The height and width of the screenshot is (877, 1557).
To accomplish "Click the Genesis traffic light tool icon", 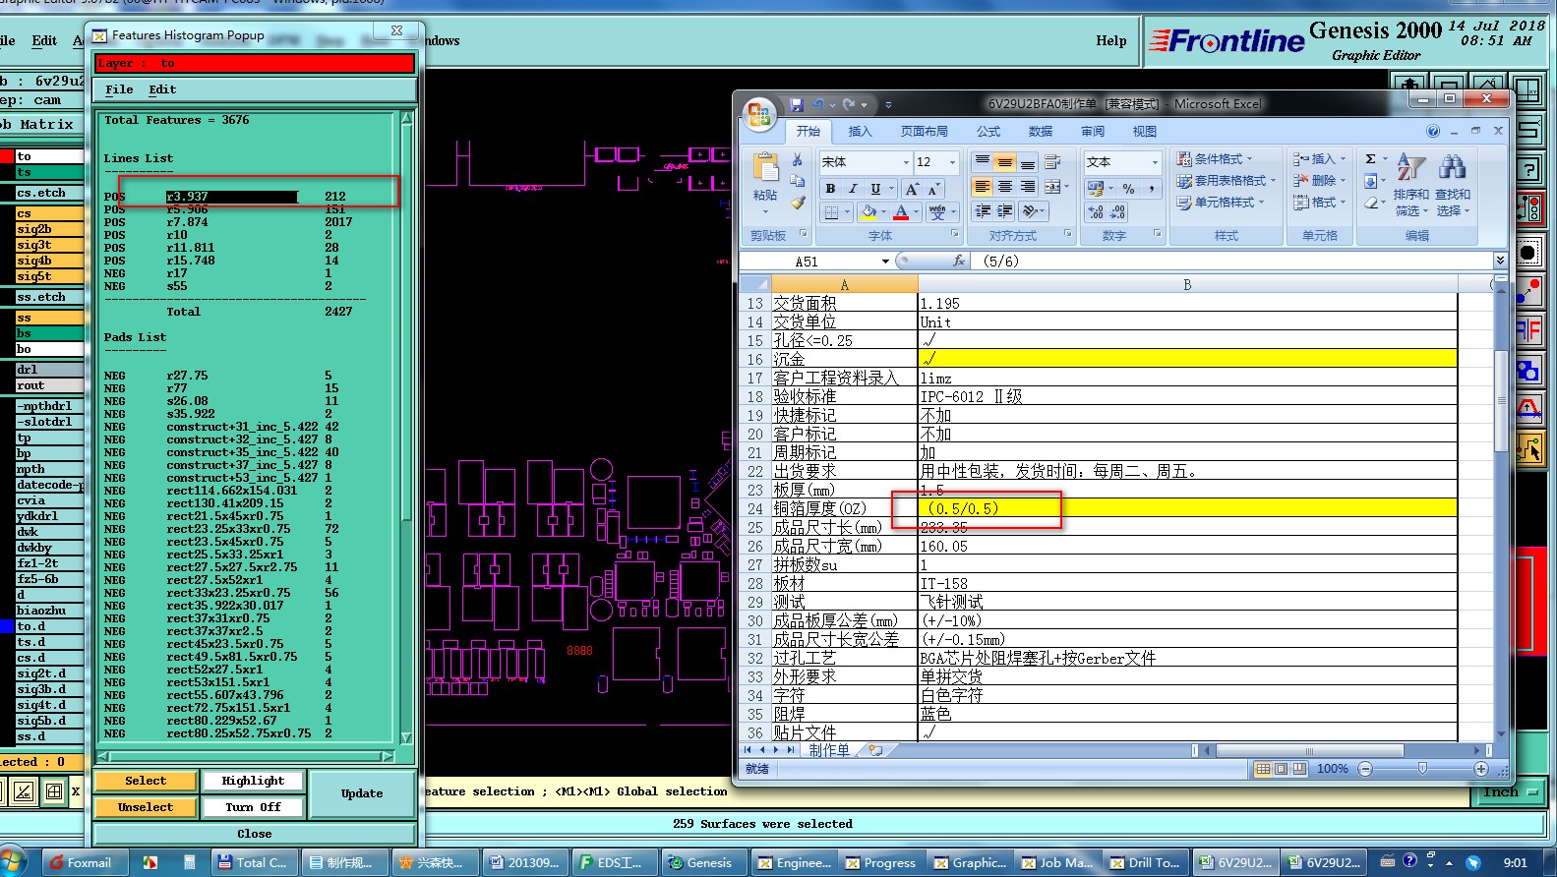I will pyautogui.click(x=1529, y=207).
